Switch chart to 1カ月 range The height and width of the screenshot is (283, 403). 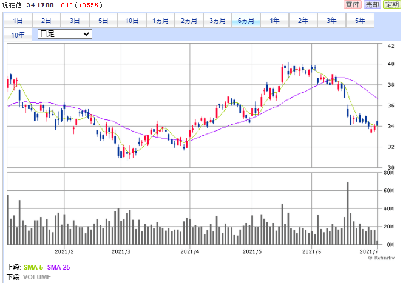pos(161,20)
